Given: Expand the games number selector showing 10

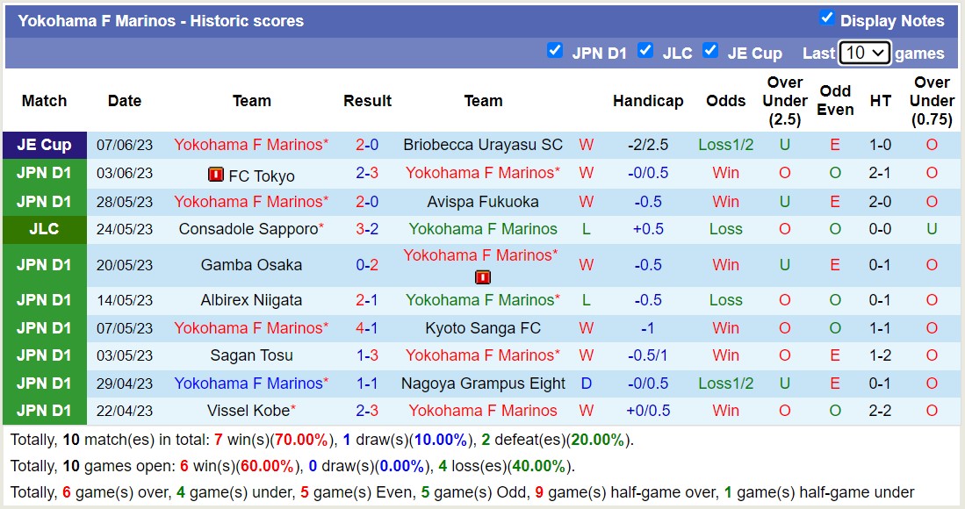Looking at the screenshot, I should [864, 53].
